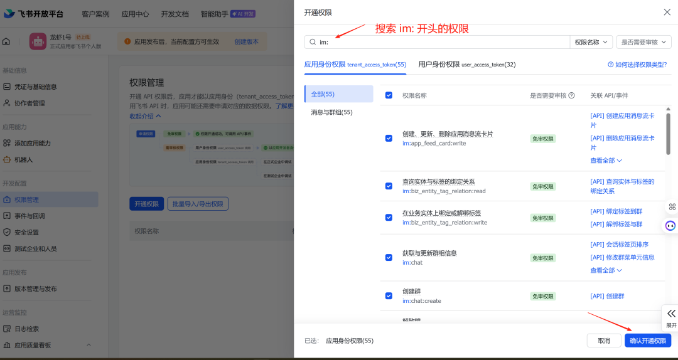Uncheck the im:chat:create permission checkbox
Screen dimensions: 678x360
pyautogui.click(x=389, y=296)
